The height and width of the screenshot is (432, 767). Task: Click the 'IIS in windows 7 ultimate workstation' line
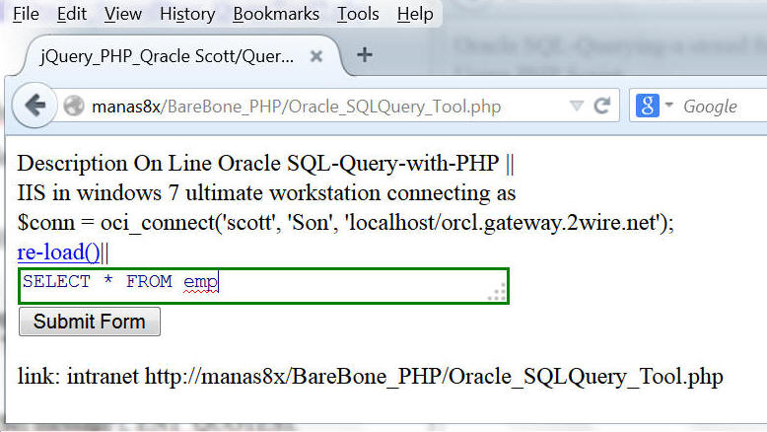point(266,192)
